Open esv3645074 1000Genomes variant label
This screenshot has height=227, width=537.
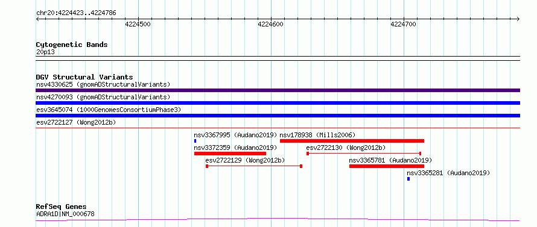click(x=108, y=110)
